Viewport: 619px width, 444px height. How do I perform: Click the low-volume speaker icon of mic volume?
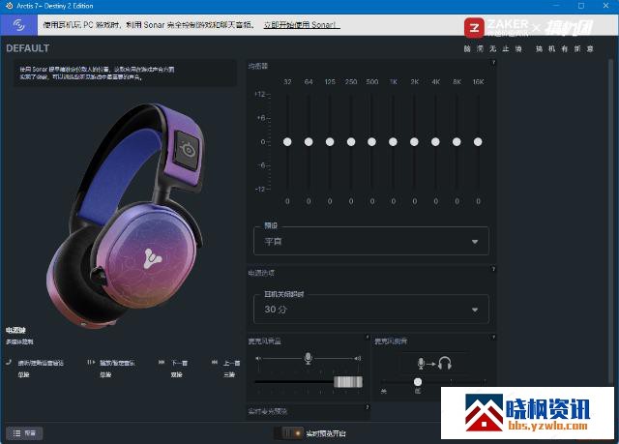point(258,358)
